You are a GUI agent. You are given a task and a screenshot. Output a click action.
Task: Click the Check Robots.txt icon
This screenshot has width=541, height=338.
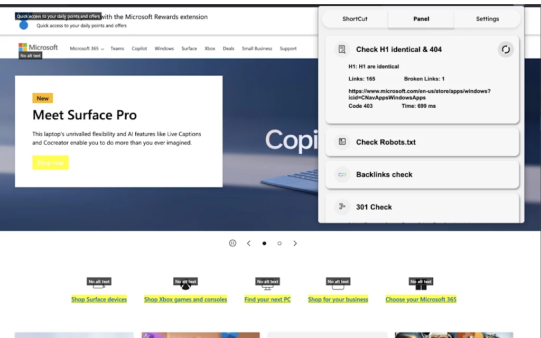342,142
